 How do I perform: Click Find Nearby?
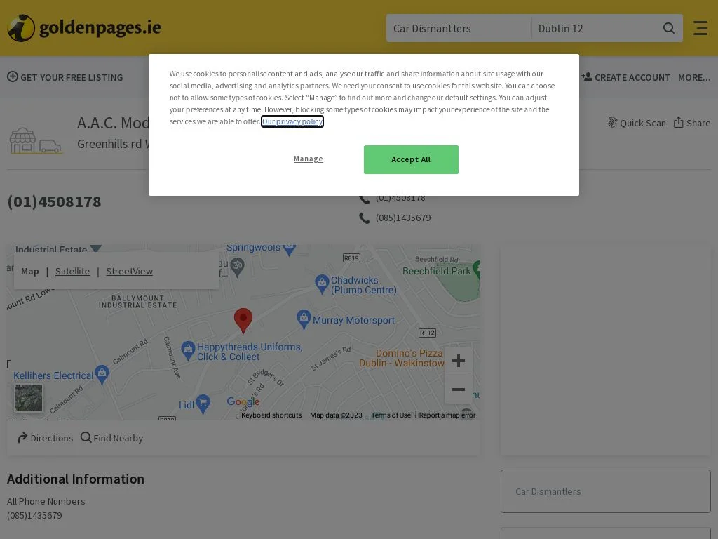coord(111,438)
